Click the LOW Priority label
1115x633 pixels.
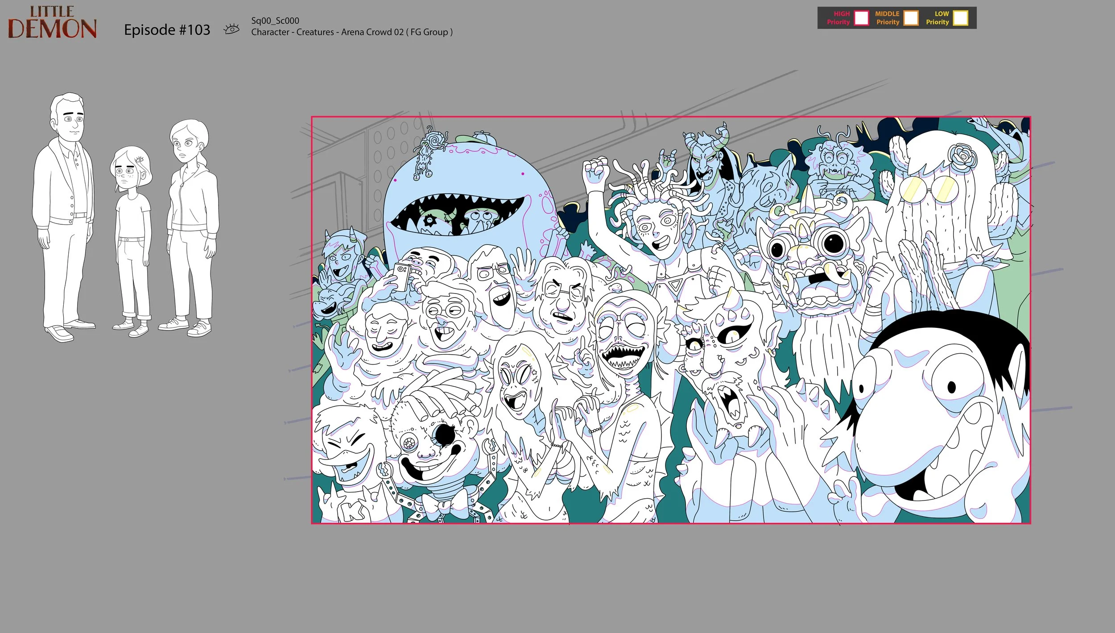point(937,18)
